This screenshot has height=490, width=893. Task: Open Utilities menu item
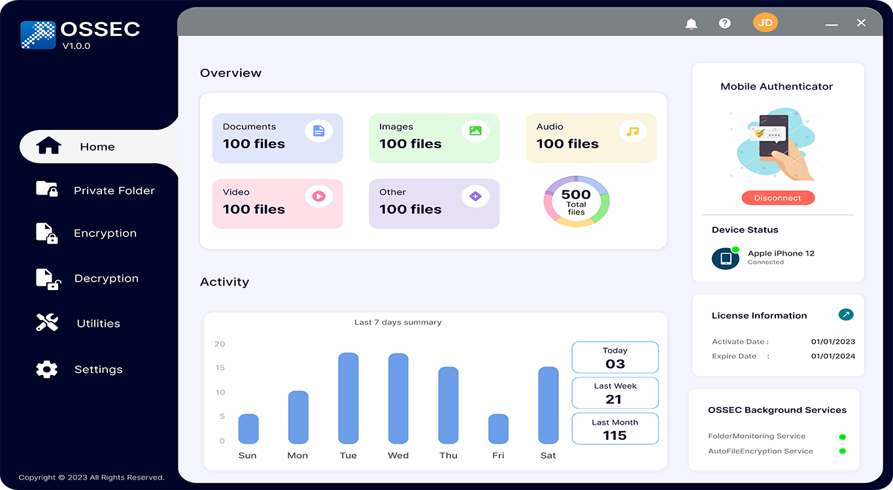tap(78, 323)
